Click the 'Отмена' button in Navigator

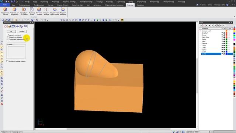[x=22, y=31]
